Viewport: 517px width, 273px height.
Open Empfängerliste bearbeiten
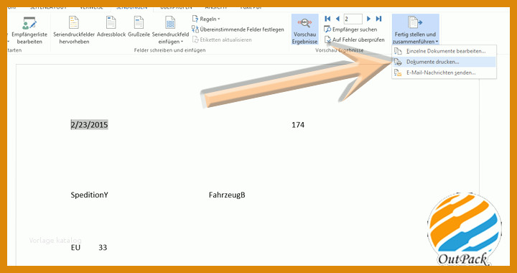click(29, 30)
